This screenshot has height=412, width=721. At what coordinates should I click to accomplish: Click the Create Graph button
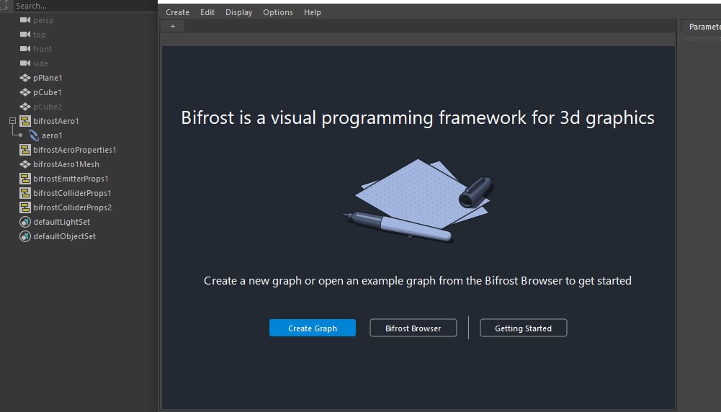click(x=313, y=328)
